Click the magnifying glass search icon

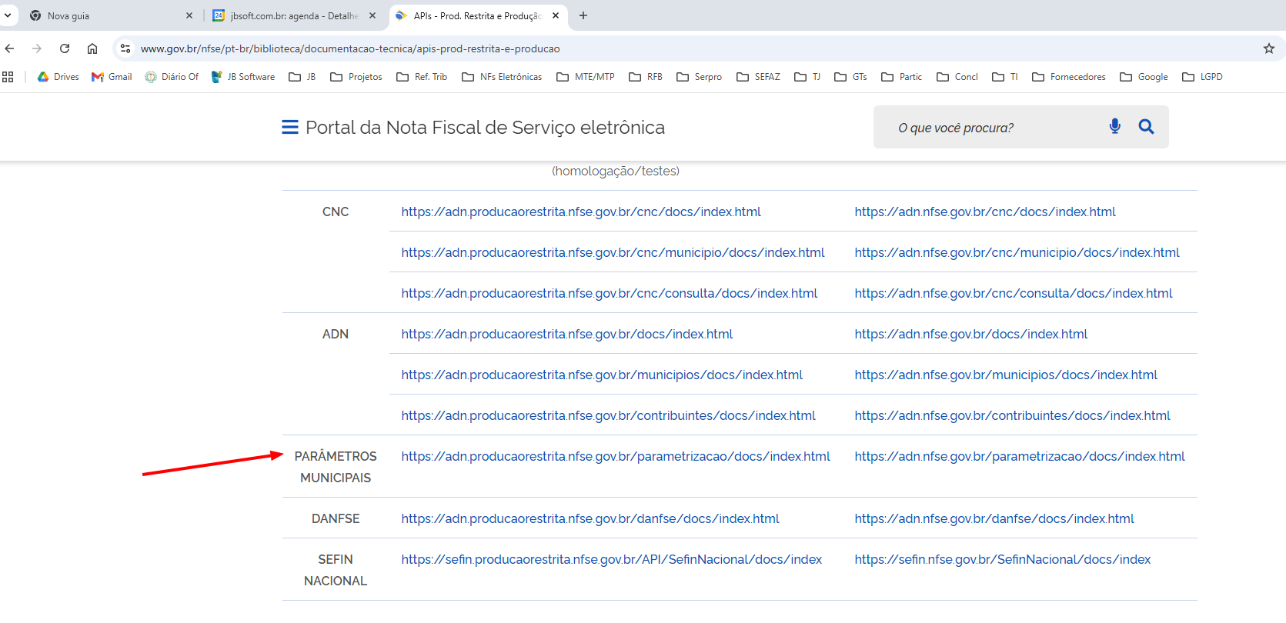pyautogui.click(x=1146, y=127)
